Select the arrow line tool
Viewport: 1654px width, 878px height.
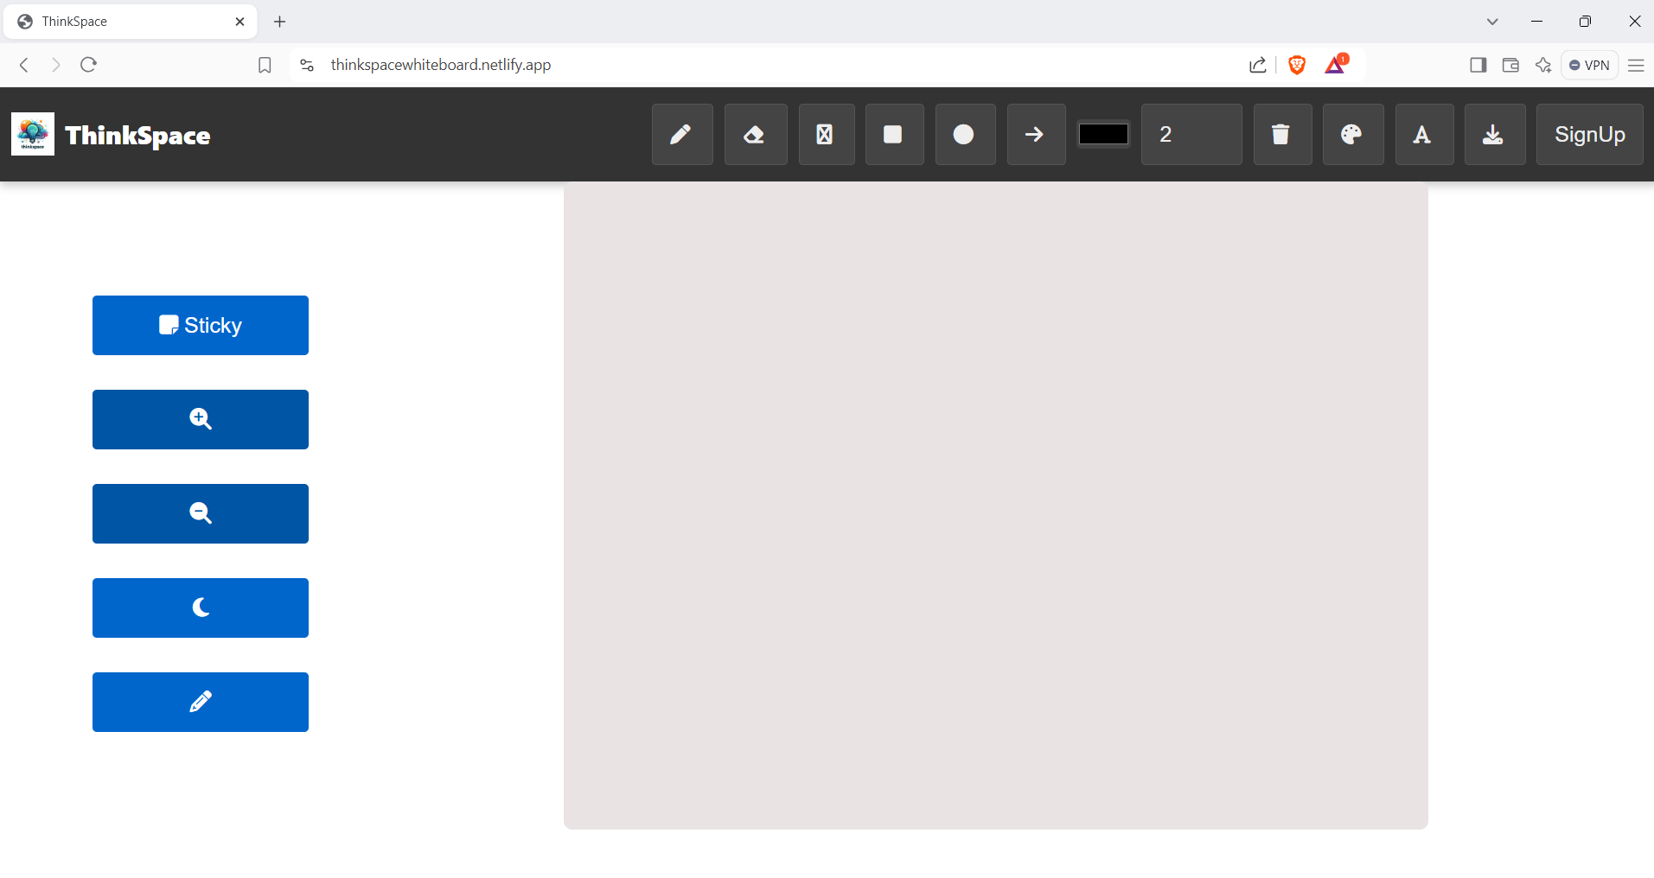click(x=1035, y=134)
